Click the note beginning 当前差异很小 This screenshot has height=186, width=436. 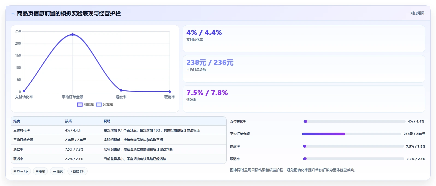tap(135, 159)
